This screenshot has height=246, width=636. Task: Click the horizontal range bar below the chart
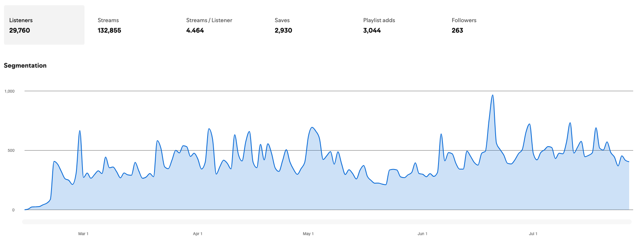click(327, 222)
